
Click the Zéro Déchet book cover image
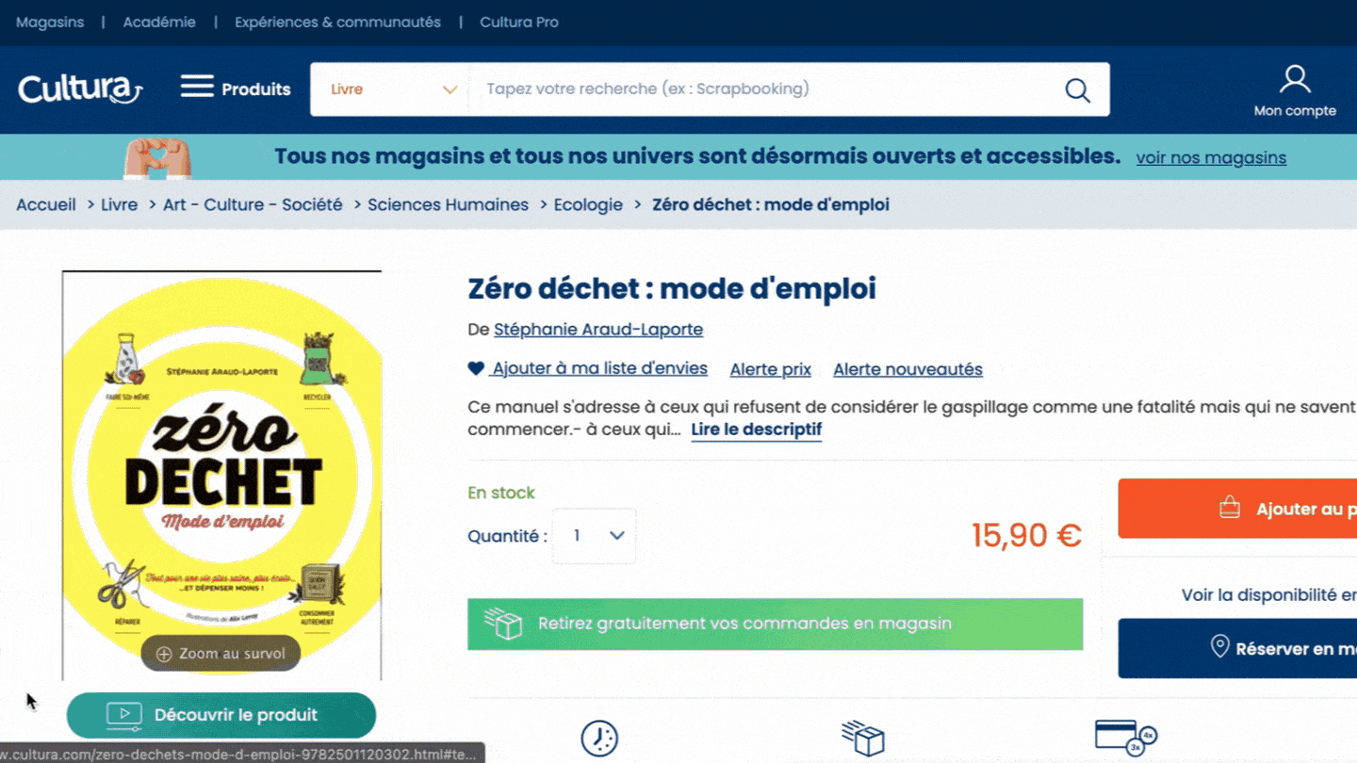(222, 476)
